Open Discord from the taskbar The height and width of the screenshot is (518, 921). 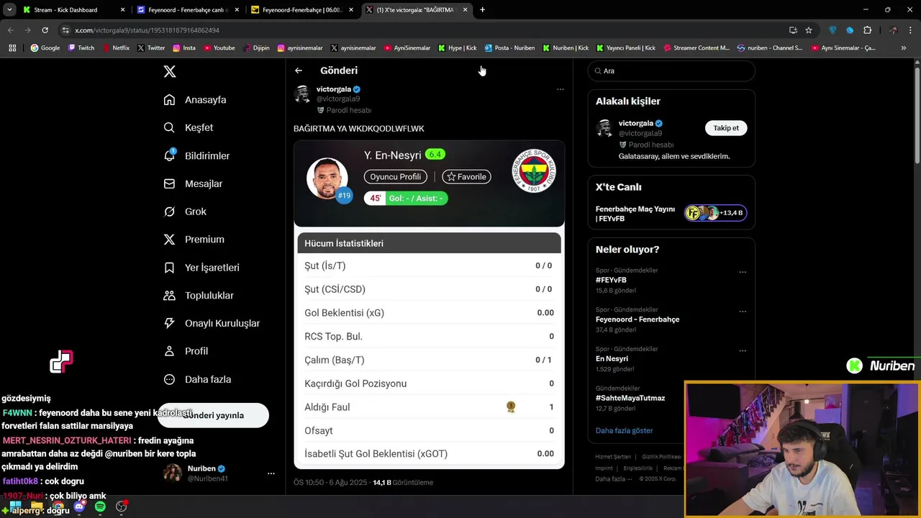(79, 506)
